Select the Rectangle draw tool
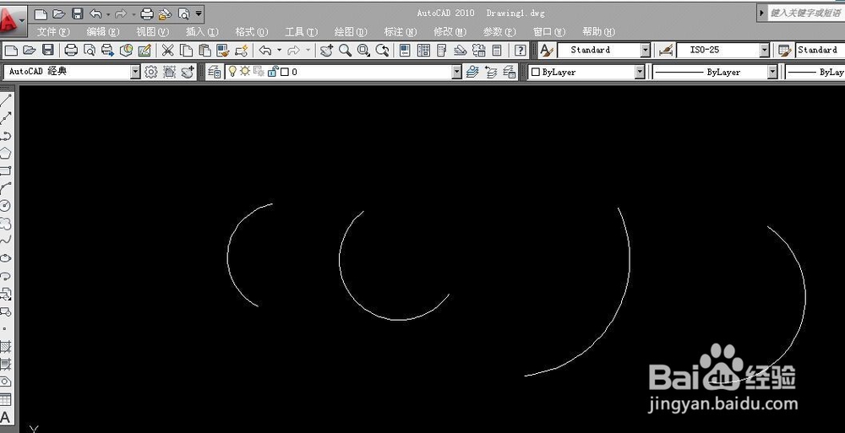Image resolution: width=845 pixels, height=433 pixels. [x=5, y=170]
